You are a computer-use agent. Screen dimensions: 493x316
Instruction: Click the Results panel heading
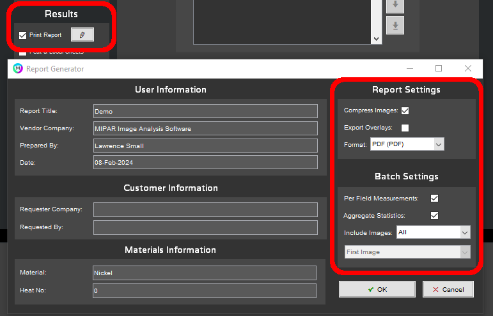tap(61, 14)
